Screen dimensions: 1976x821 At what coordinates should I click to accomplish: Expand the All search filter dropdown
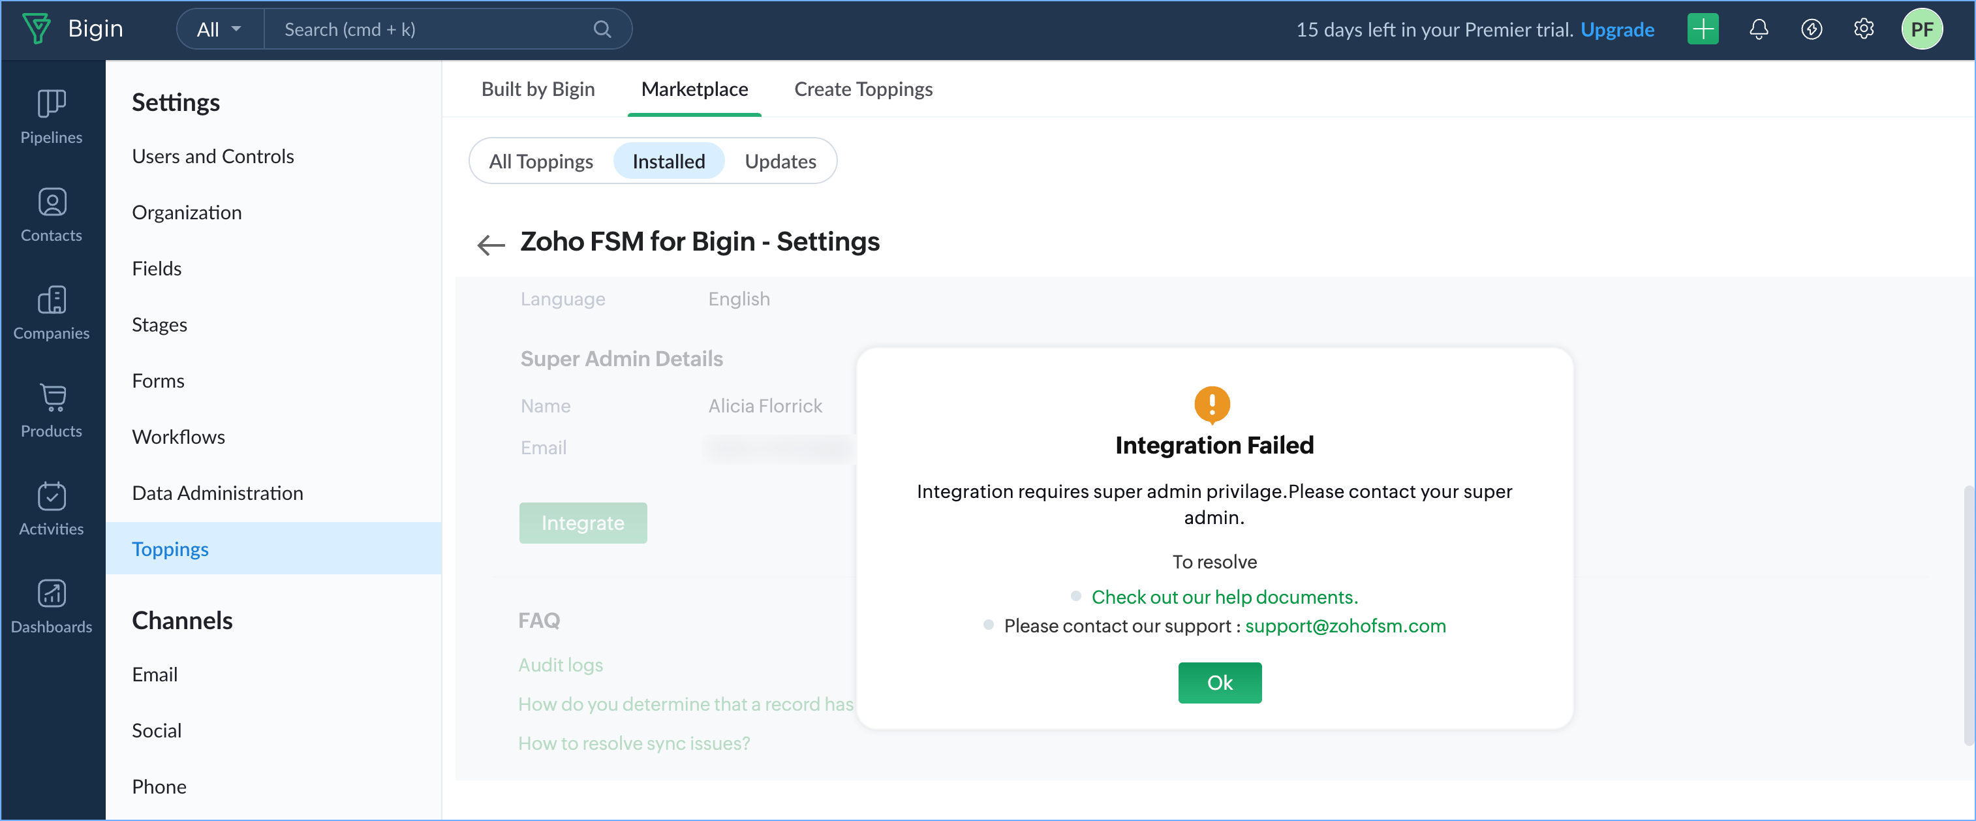point(219,29)
